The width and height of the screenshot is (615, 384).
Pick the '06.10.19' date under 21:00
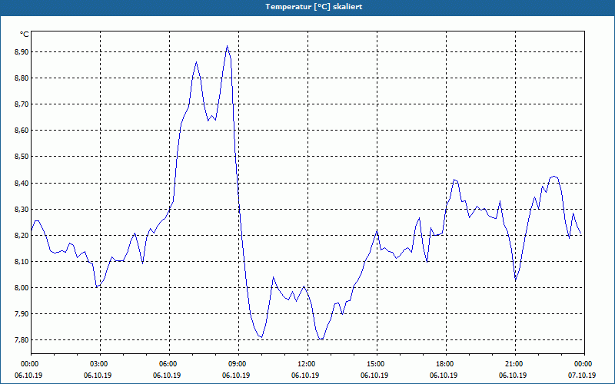(513, 376)
